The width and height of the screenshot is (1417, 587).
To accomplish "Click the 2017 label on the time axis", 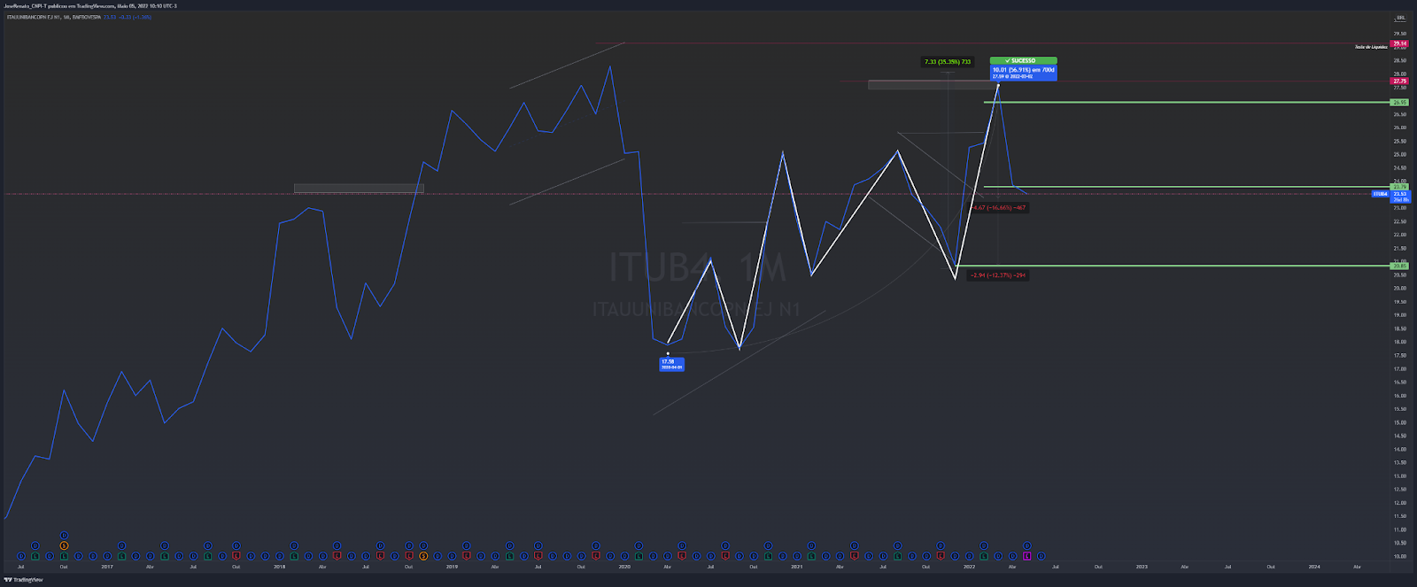I will pos(107,567).
